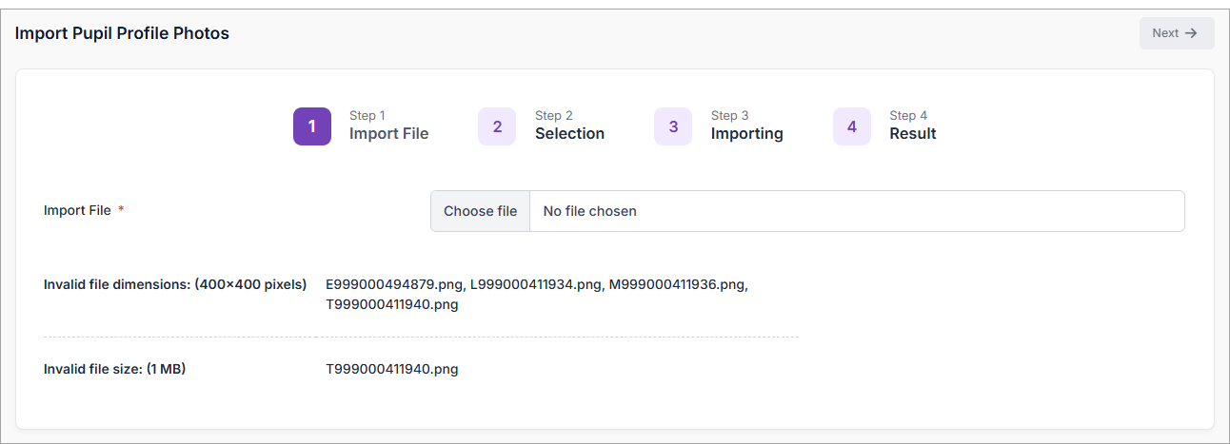Viewport: 1230px width, 444px height.
Task: Select the step 1 number badge
Action: pyautogui.click(x=311, y=126)
